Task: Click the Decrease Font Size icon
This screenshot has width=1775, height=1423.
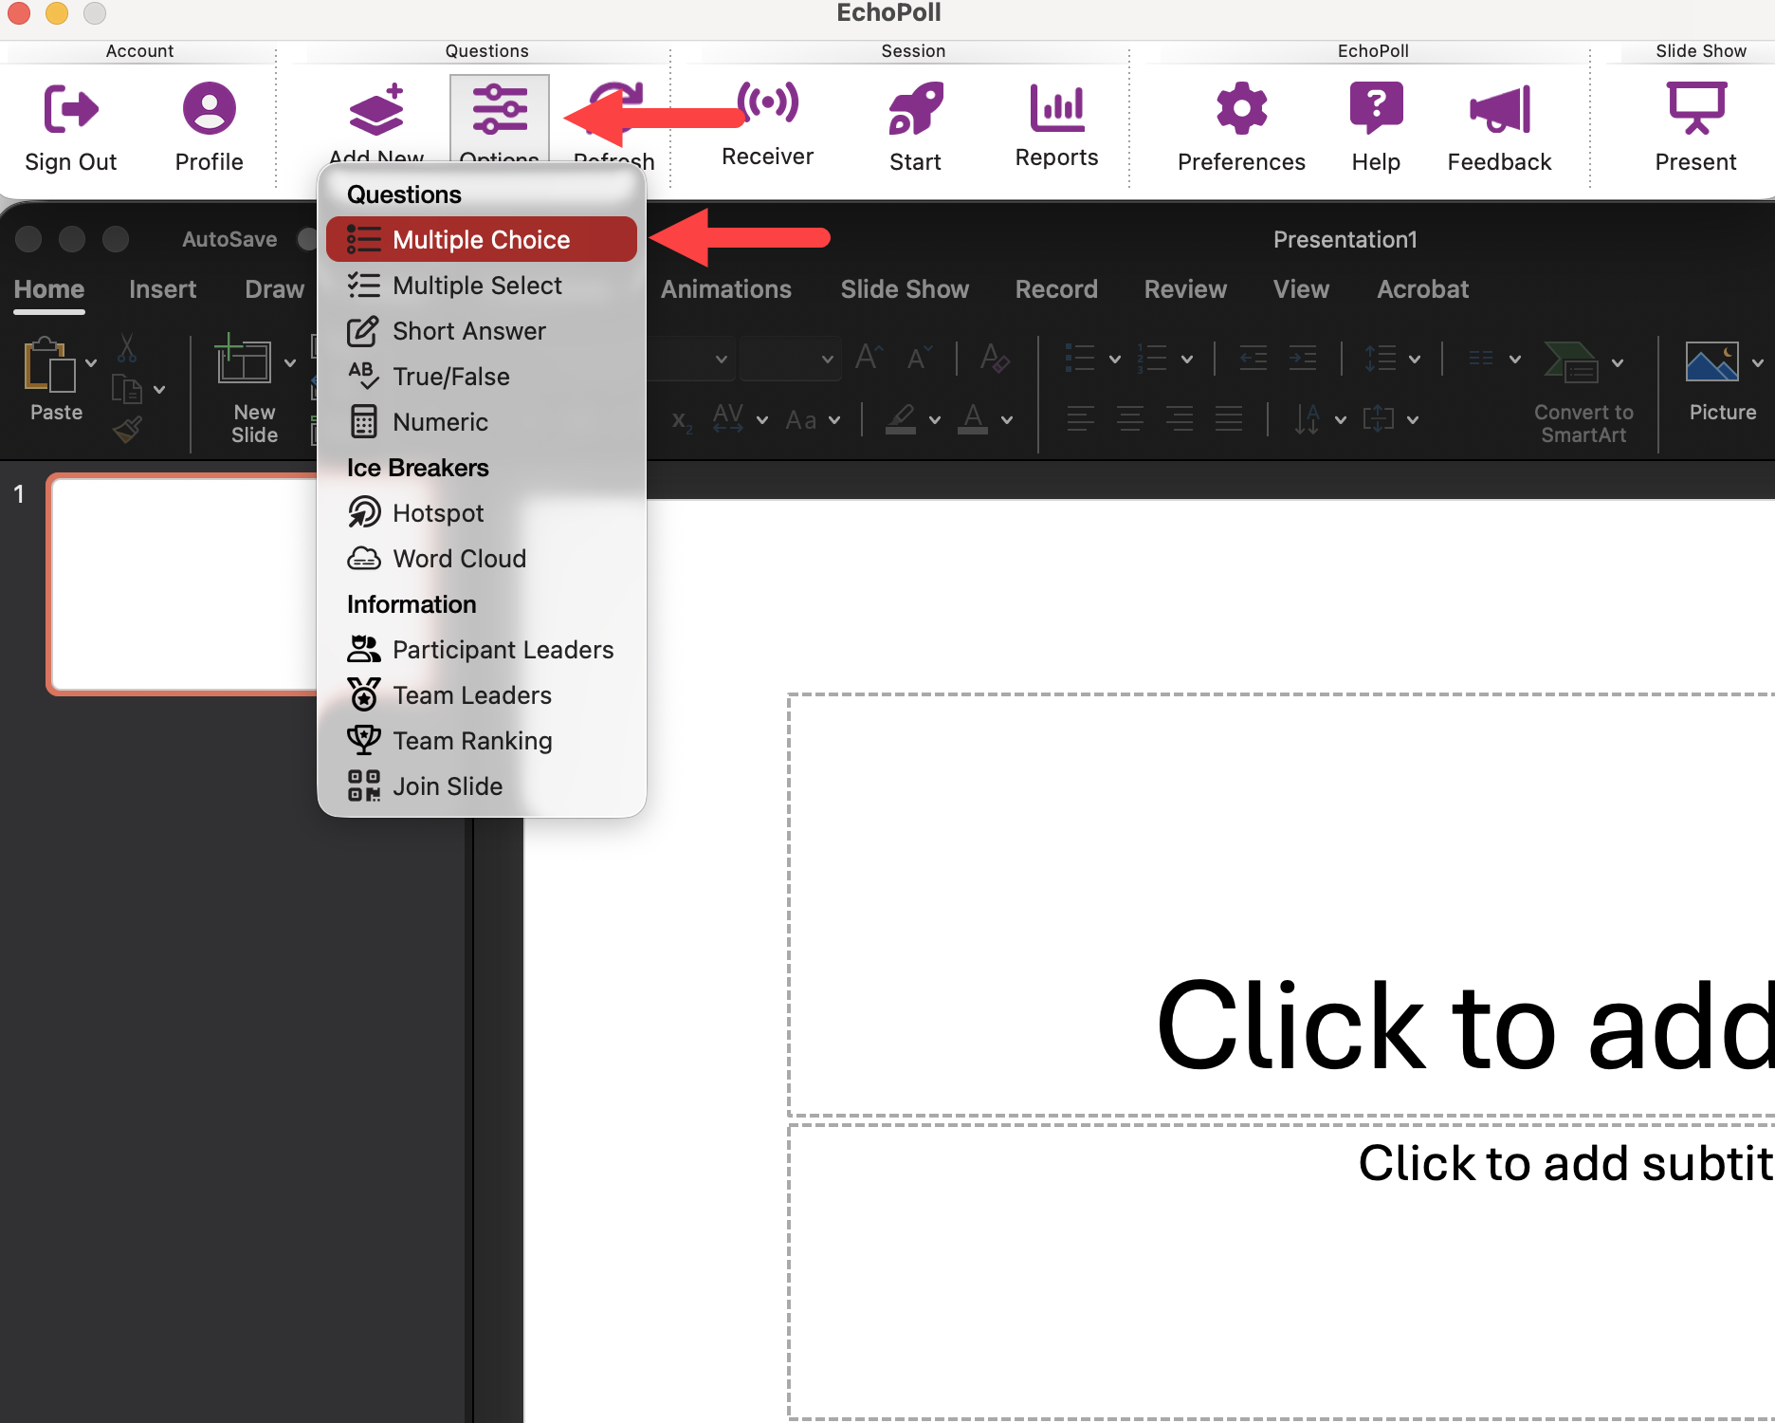Action: click(918, 359)
